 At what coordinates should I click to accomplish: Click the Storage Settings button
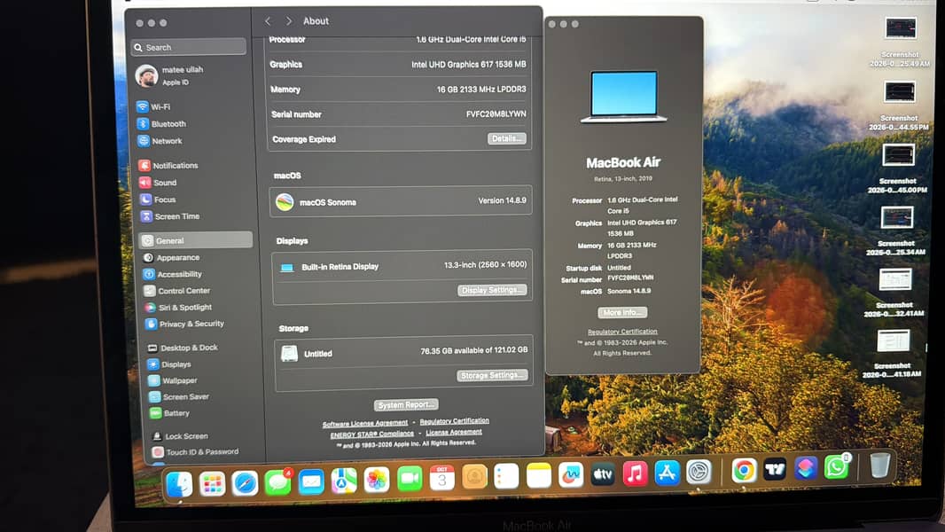[x=492, y=375]
